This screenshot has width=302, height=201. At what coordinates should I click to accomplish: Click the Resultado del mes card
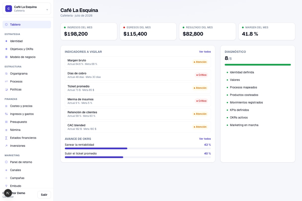tap(207, 31)
